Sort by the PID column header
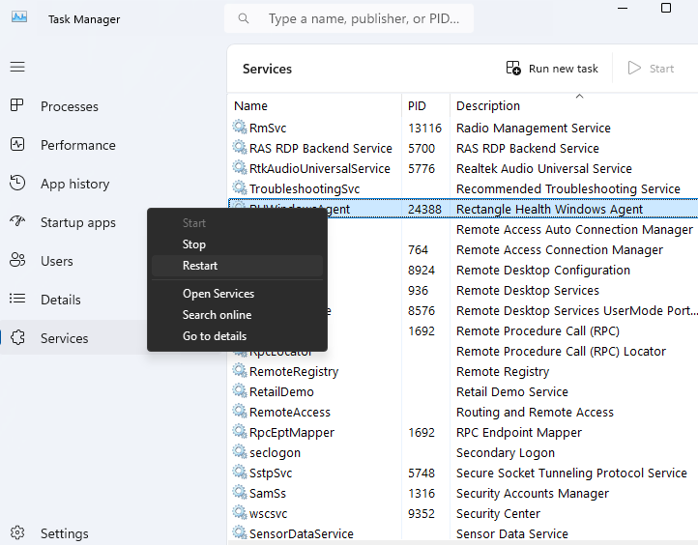Screen dimensions: 698x545 (417, 106)
